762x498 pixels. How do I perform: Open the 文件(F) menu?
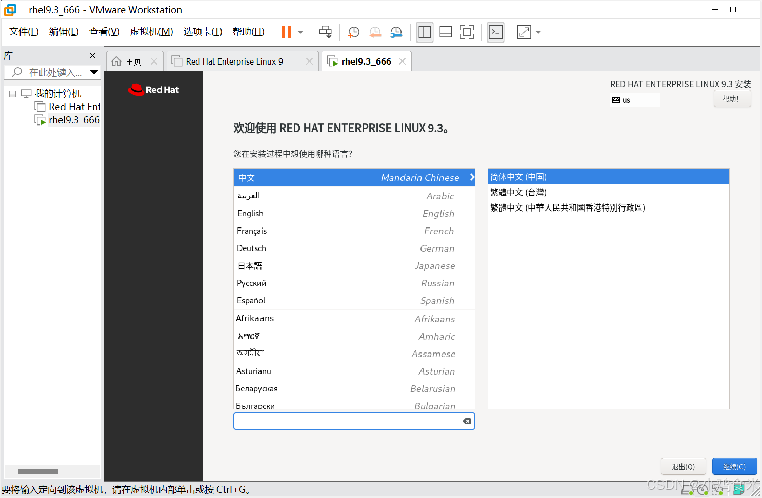point(24,32)
